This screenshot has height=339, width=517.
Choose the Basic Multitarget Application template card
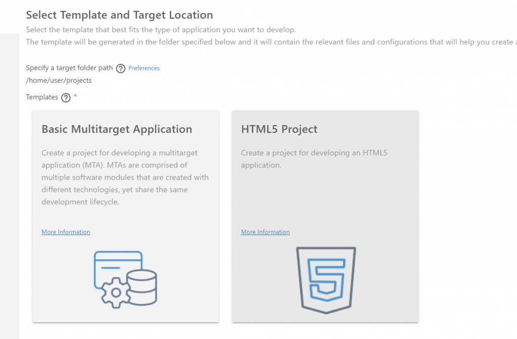point(126,216)
